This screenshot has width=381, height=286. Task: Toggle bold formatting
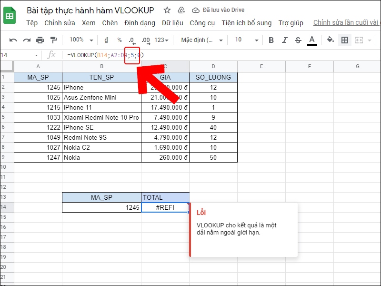tap(271, 40)
